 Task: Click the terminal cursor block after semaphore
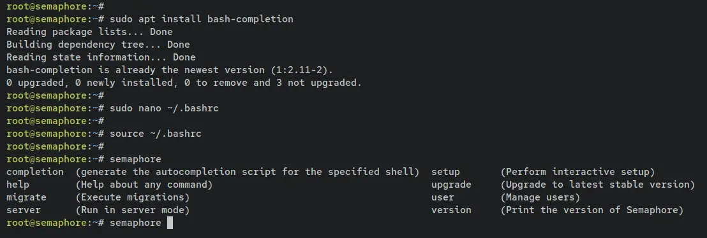click(x=170, y=223)
